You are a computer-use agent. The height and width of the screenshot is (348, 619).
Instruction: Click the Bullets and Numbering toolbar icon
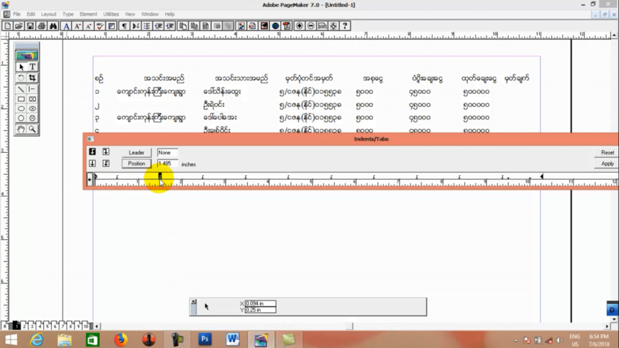tap(147, 26)
